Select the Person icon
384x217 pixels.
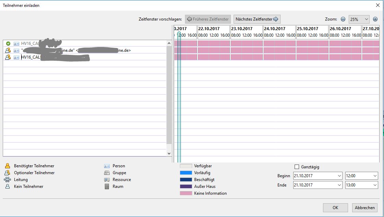pos(107,166)
